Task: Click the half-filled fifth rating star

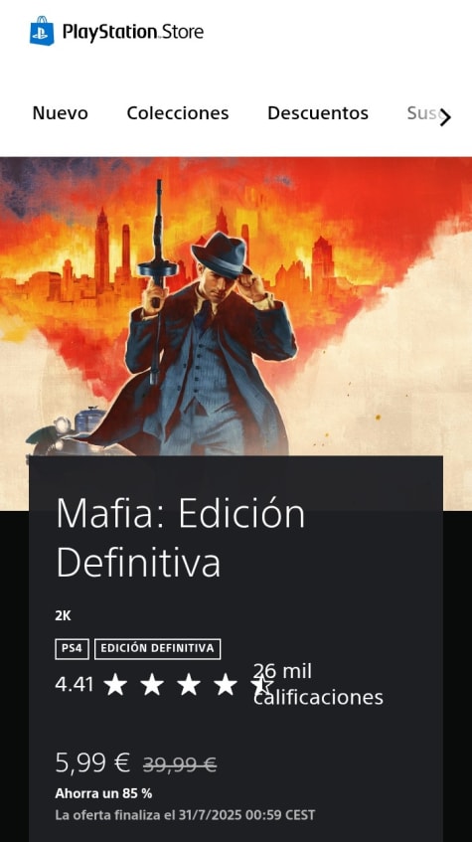Action: pyautogui.click(x=261, y=685)
